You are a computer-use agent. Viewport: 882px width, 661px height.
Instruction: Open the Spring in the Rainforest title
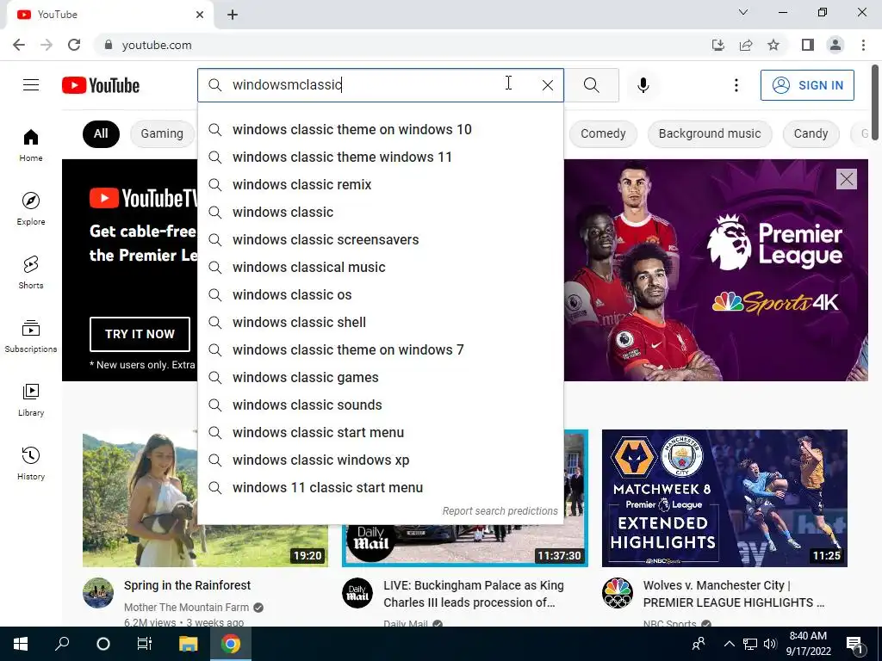187,585
